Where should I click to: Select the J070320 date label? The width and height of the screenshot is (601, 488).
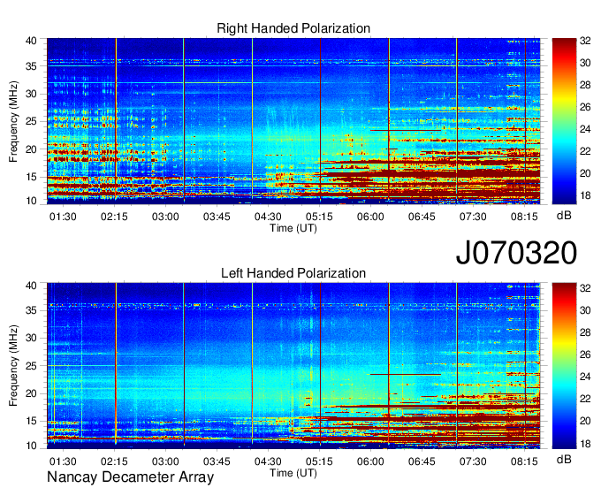tap(516, 253)
